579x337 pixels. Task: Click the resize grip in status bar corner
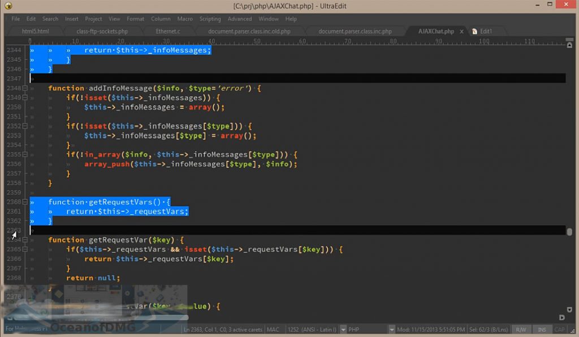572,331
